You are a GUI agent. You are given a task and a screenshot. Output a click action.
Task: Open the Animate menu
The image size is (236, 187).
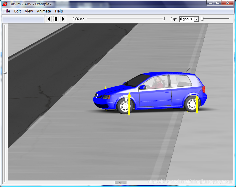coord(44,11)
